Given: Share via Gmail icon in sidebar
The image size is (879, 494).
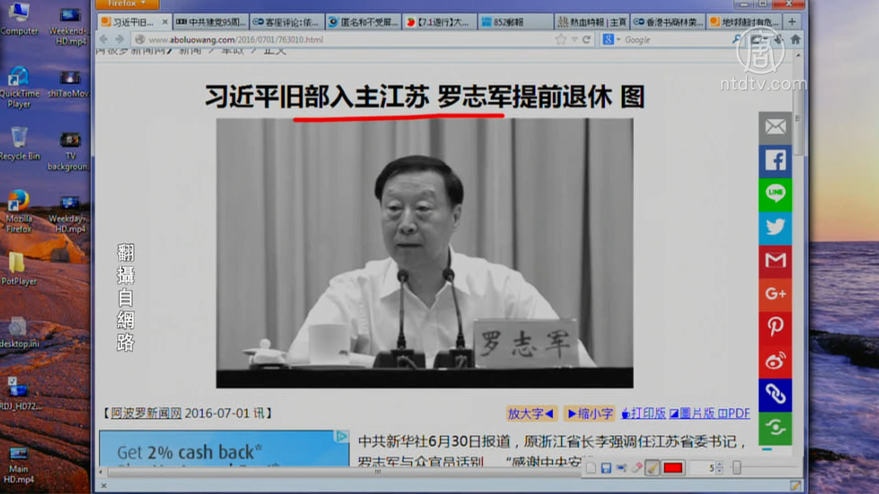Looking at the screenshot, I should [775, 260].
